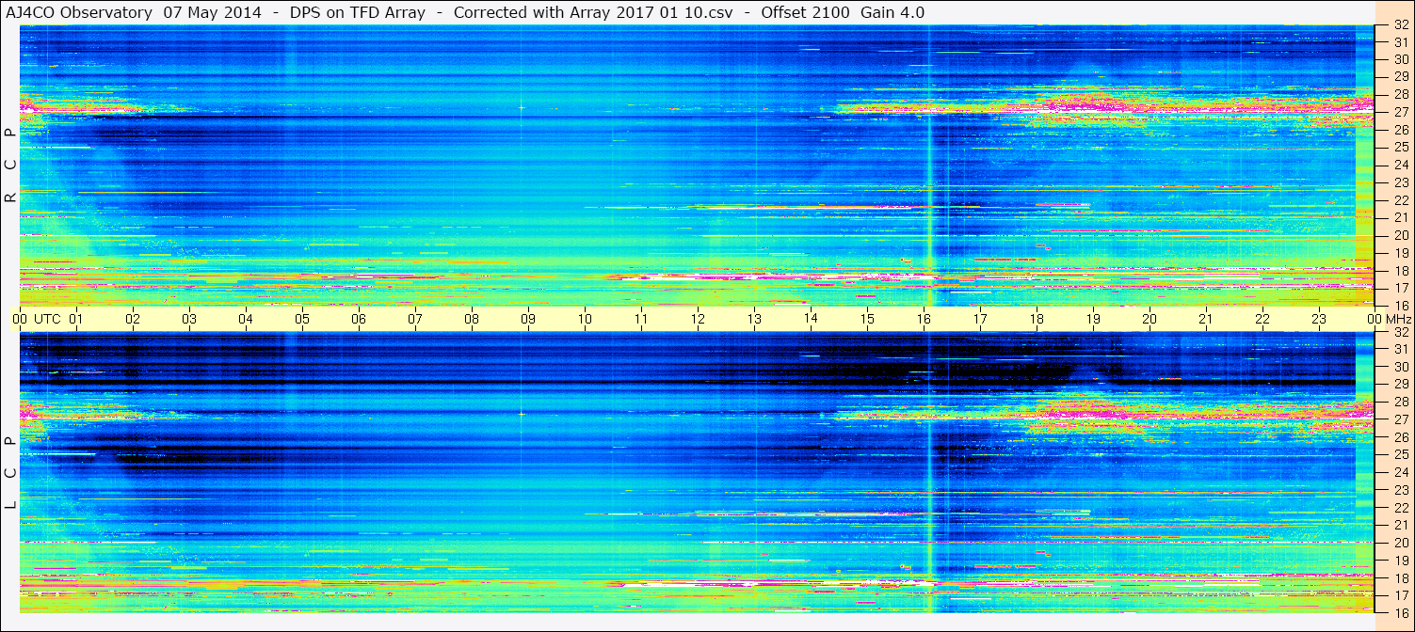Click the 24 MHz label in RCP panel
The image size is (1415, 632).
[1399, 166]
